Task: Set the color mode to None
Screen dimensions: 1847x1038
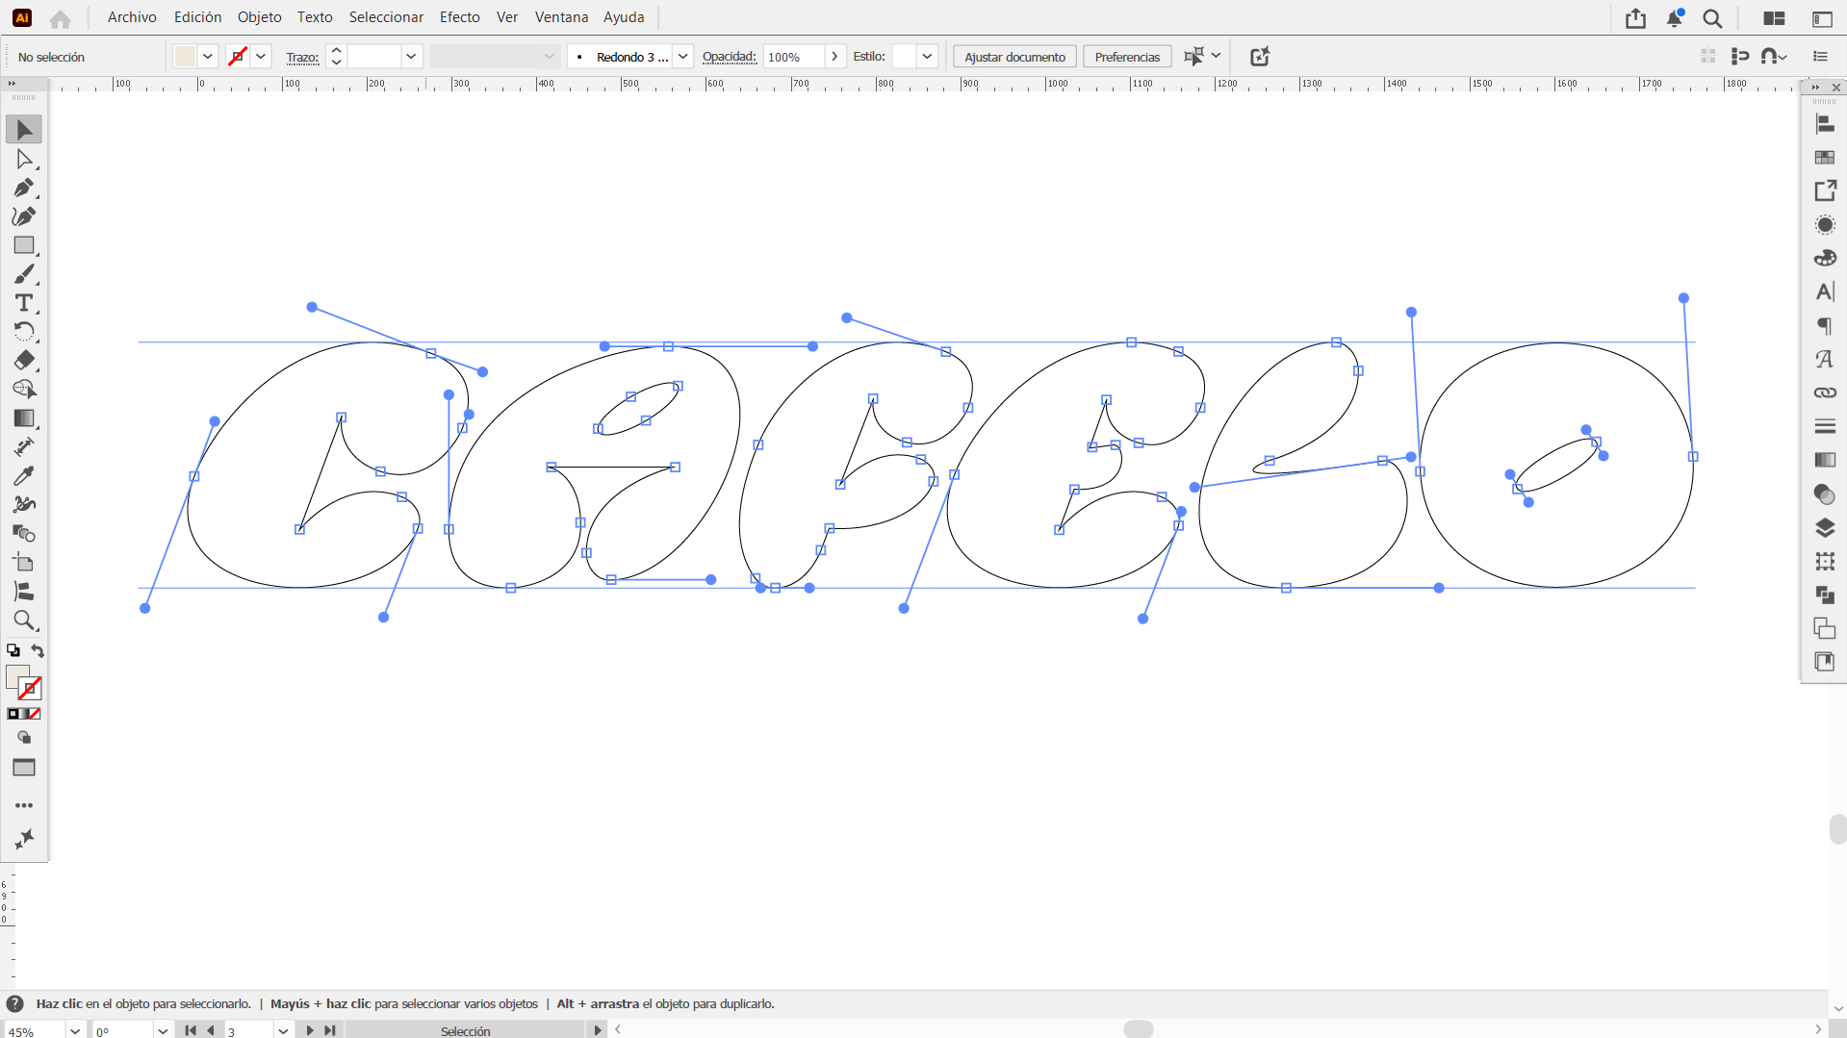Action: click(36, 714)
